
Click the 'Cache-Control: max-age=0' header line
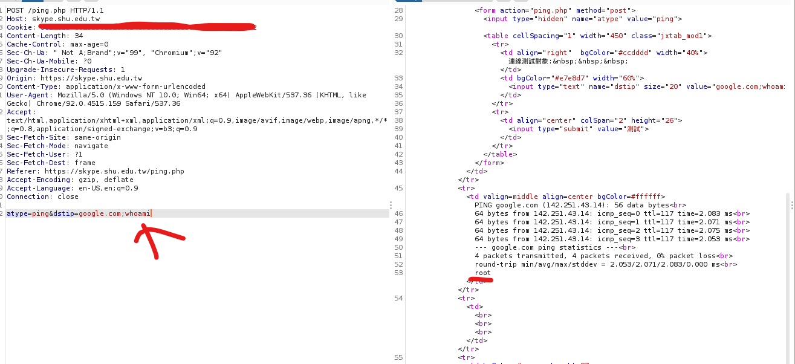[57, 44]
